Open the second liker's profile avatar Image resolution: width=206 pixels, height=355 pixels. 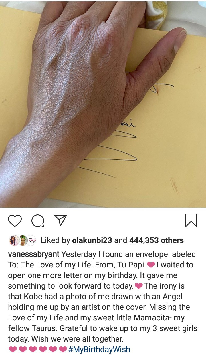coord(23,240)
